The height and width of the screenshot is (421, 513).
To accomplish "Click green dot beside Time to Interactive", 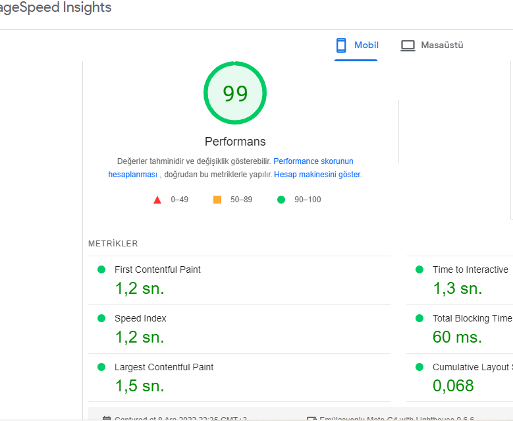I will click(x=419, y=269).
